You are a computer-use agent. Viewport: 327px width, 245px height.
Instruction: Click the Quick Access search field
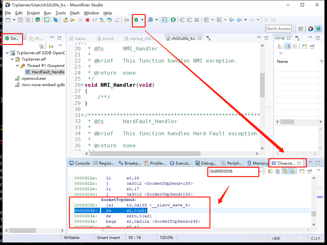(278, 28)
